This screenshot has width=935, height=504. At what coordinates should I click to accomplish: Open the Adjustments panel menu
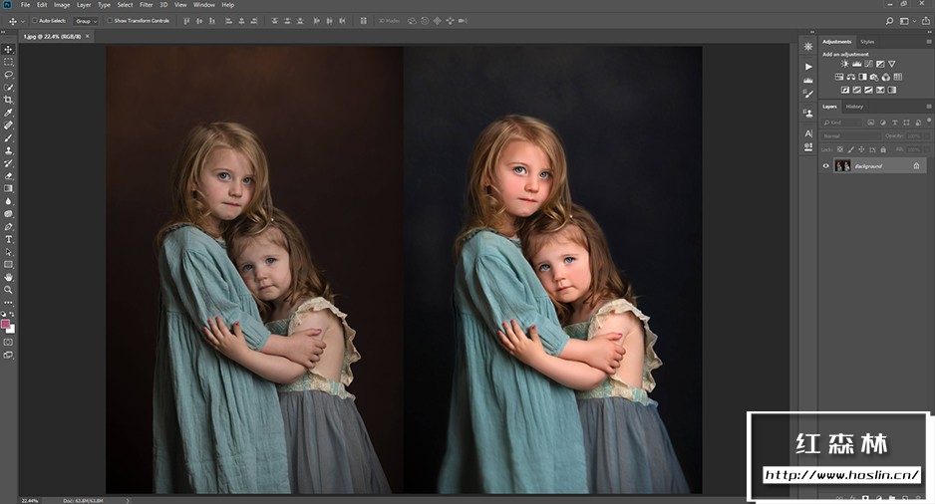point(928,42)
